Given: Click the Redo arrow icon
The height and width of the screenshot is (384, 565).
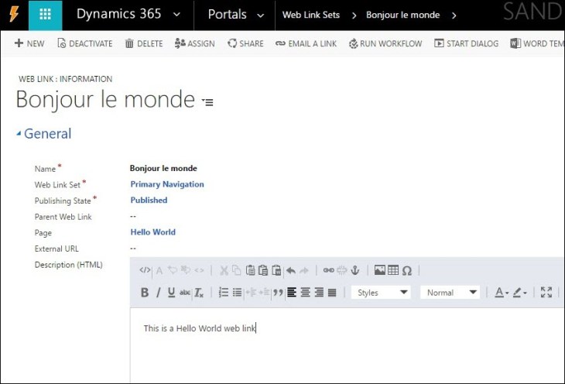Looking at the screenshot, I should point(304,270).
